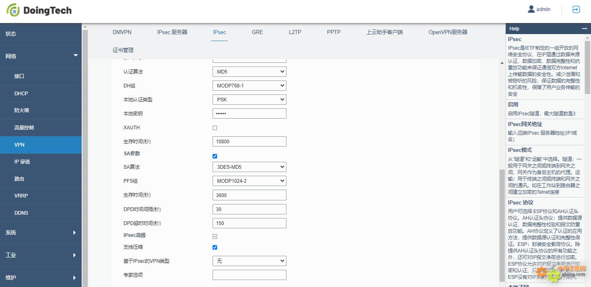Open the admin user account icon
The width and height of the screenshot is (591, 287).
coord(531,9)
